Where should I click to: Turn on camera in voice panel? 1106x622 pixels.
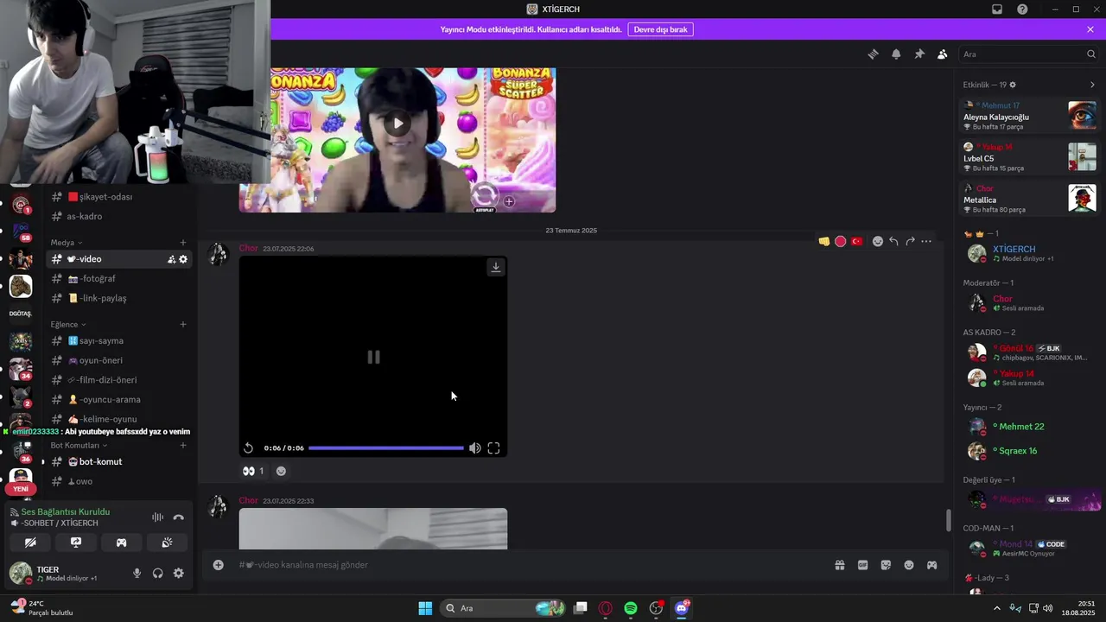pyautogui.click(x=30, y=543)
